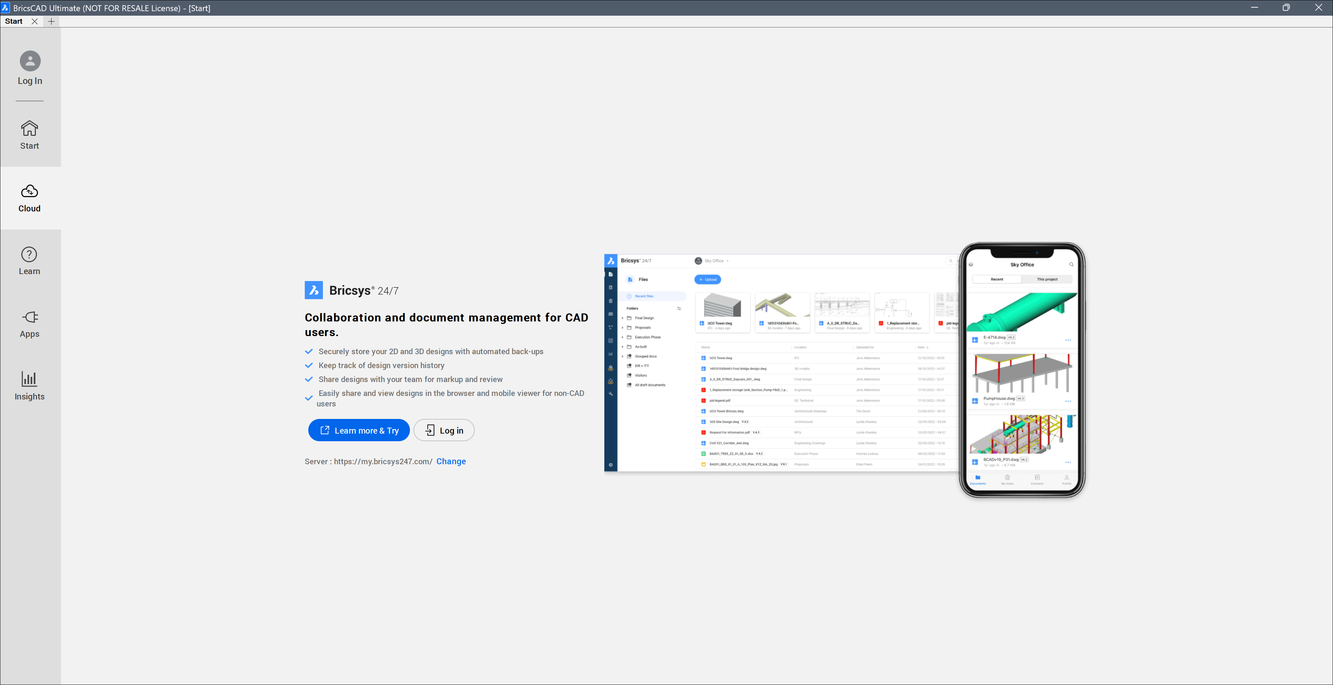Select the Cloud sidebar icon
Image resolution: width=1333 pixels, height=685 pixels.
point(30,198)
